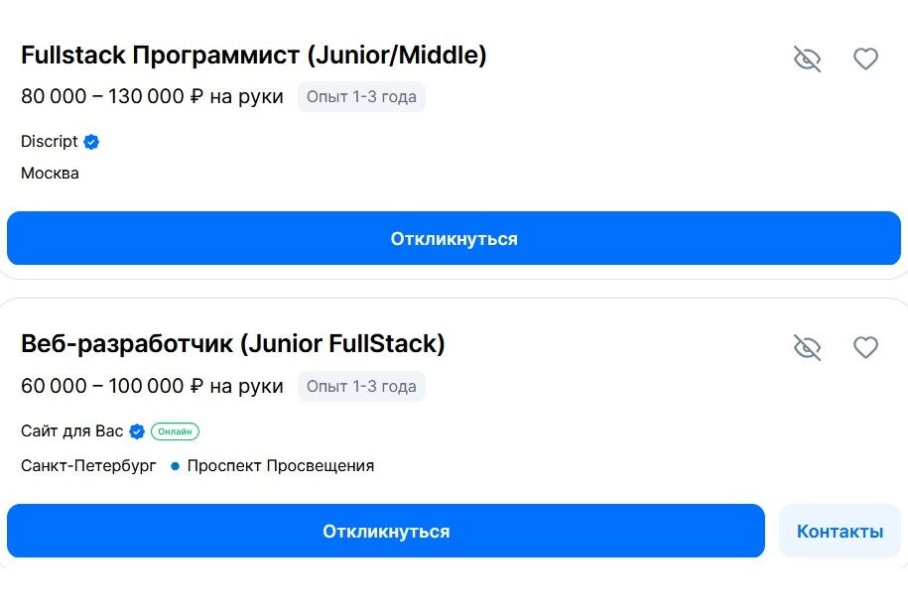The image size is (908, 610).
Task: Open the Сайт для Вас company page
Action: point(71,431)
